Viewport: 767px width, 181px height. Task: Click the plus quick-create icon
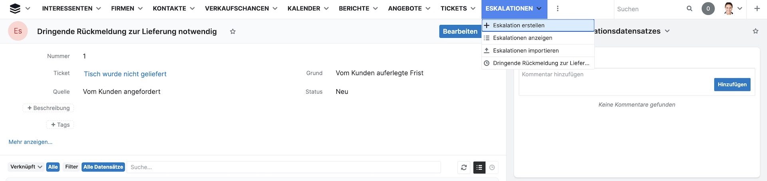point(757,8)
